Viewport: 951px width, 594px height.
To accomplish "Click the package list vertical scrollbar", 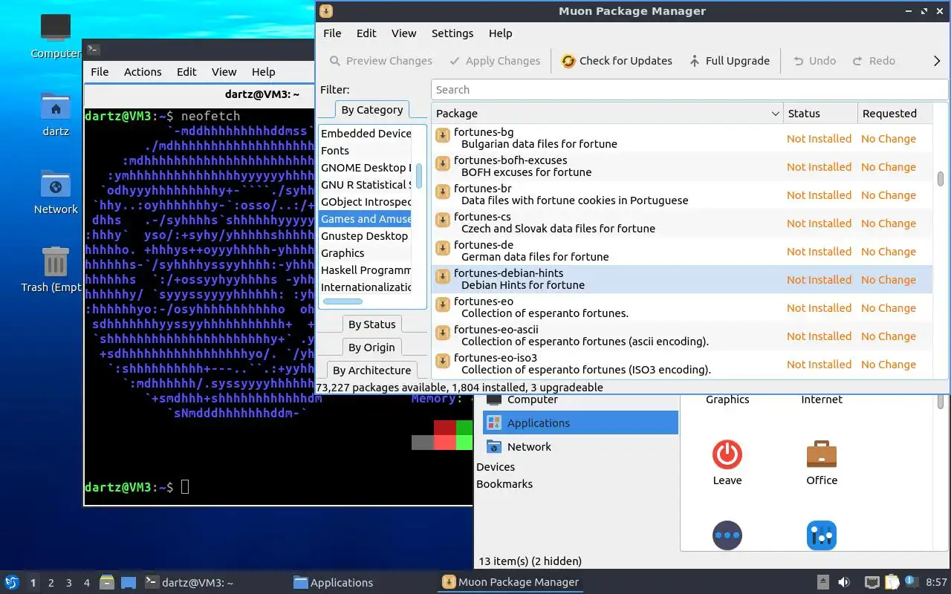I will 941,179.
